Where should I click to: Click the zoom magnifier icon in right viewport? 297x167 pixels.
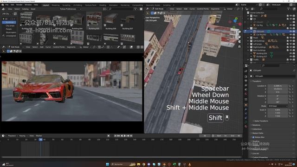pyautogui.click(x=239, y=32)
